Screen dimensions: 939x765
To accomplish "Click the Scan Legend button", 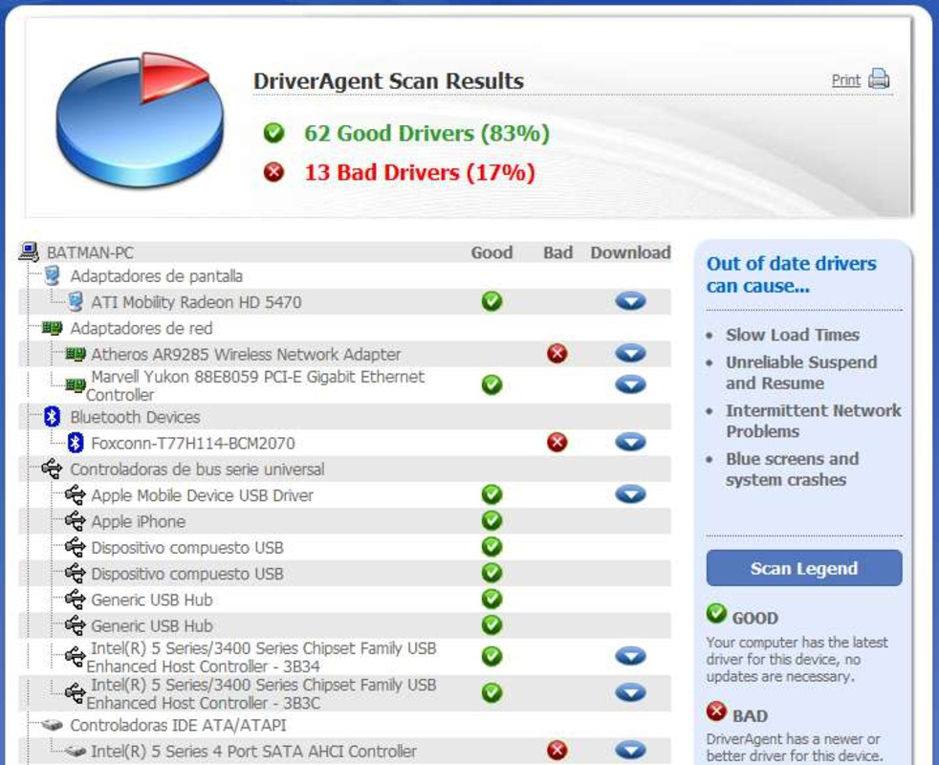I will pyautogui.click(x=803, y=568).
